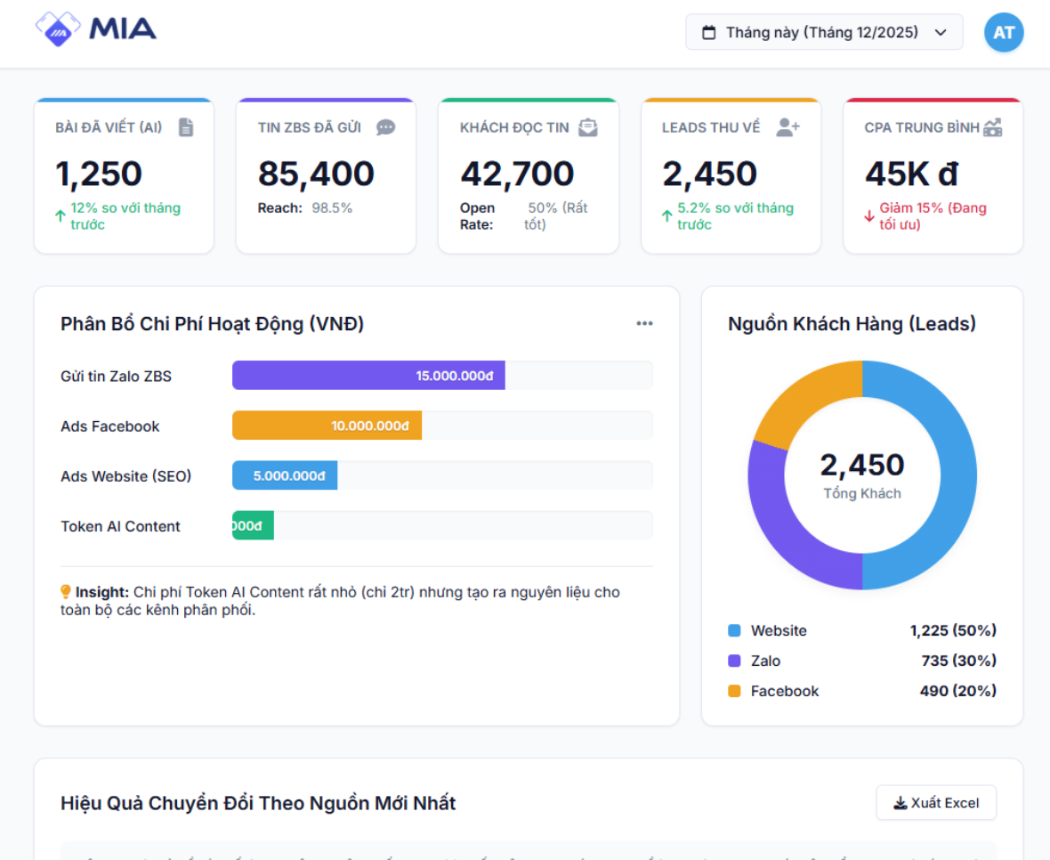1050x860 pixels.
Task: Click the document icon on Bài Đã Viết card
Action: pos(186,127)
